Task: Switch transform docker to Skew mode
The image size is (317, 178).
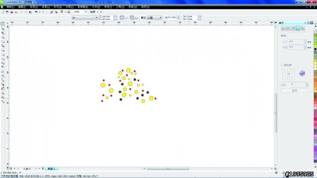Action: click(x=303, y=28)
